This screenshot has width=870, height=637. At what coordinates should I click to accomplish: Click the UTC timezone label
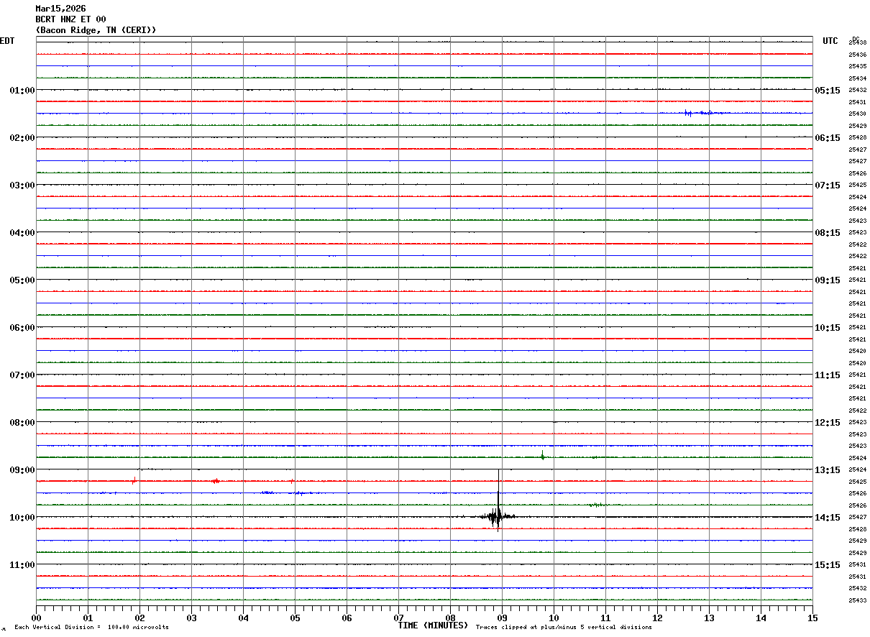[830, 41]
